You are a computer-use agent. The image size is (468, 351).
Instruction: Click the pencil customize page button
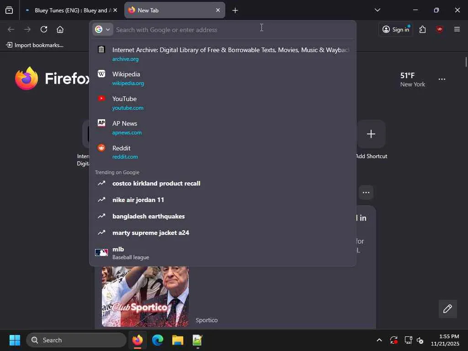pyautogui.click(x=447, y=308)
